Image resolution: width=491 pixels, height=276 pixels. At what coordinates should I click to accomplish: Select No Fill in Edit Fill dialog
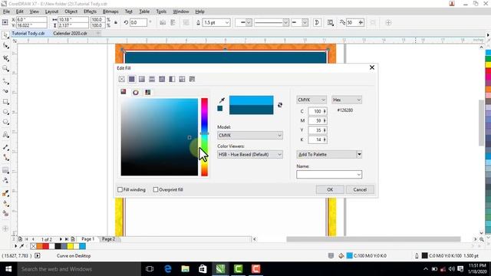122,79
